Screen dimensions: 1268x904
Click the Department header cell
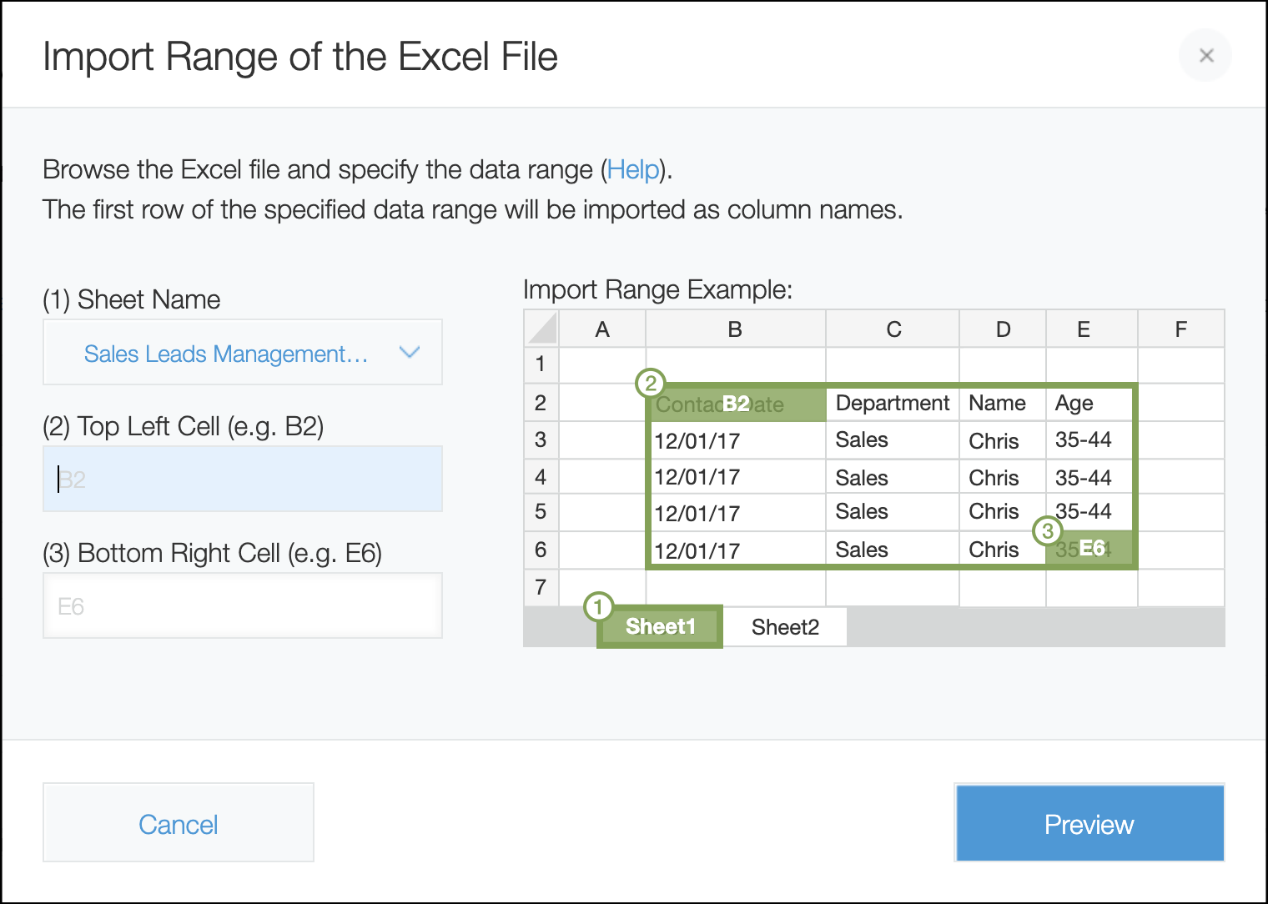tap(892, 404)
